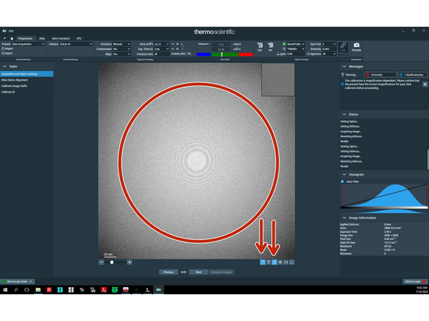Image resolution: width=429 pixels, height=321 pixels.
Task: Open taskbar search magnifier
Action: tap(16, 290)
